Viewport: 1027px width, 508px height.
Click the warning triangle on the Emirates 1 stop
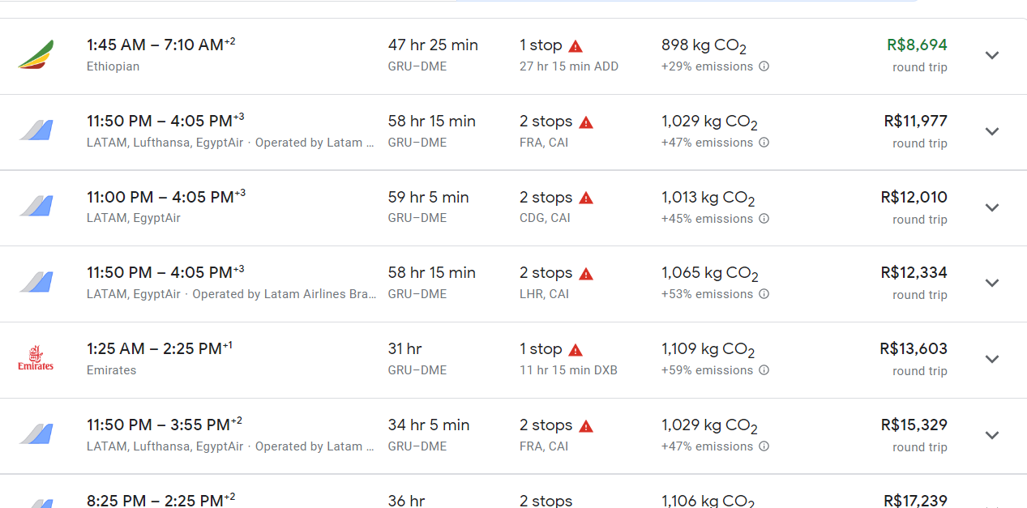[576, 350]
